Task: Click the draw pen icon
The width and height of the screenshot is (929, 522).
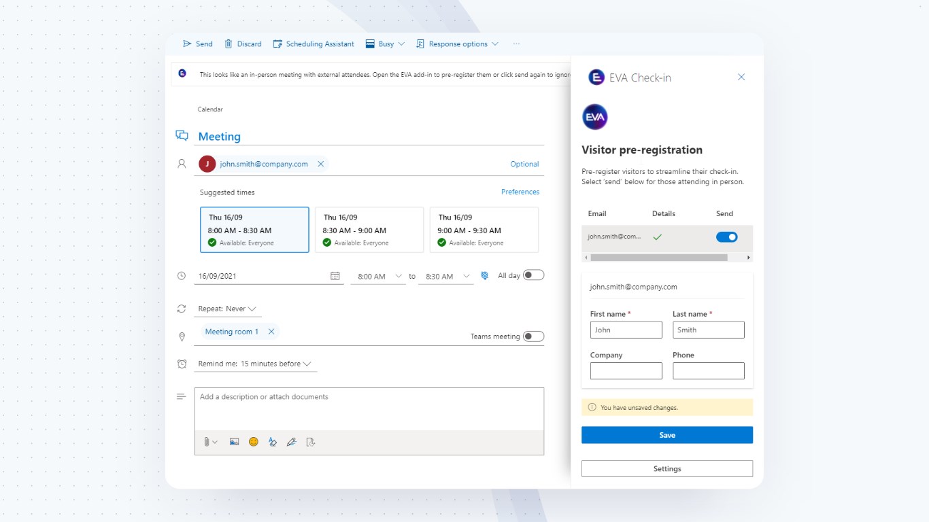Action: click(x=292, y=442)
